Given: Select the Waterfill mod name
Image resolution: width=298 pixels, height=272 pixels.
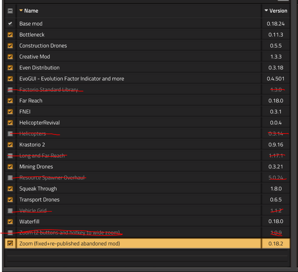Looking at the screenshot, I should [x=29, y=222].
